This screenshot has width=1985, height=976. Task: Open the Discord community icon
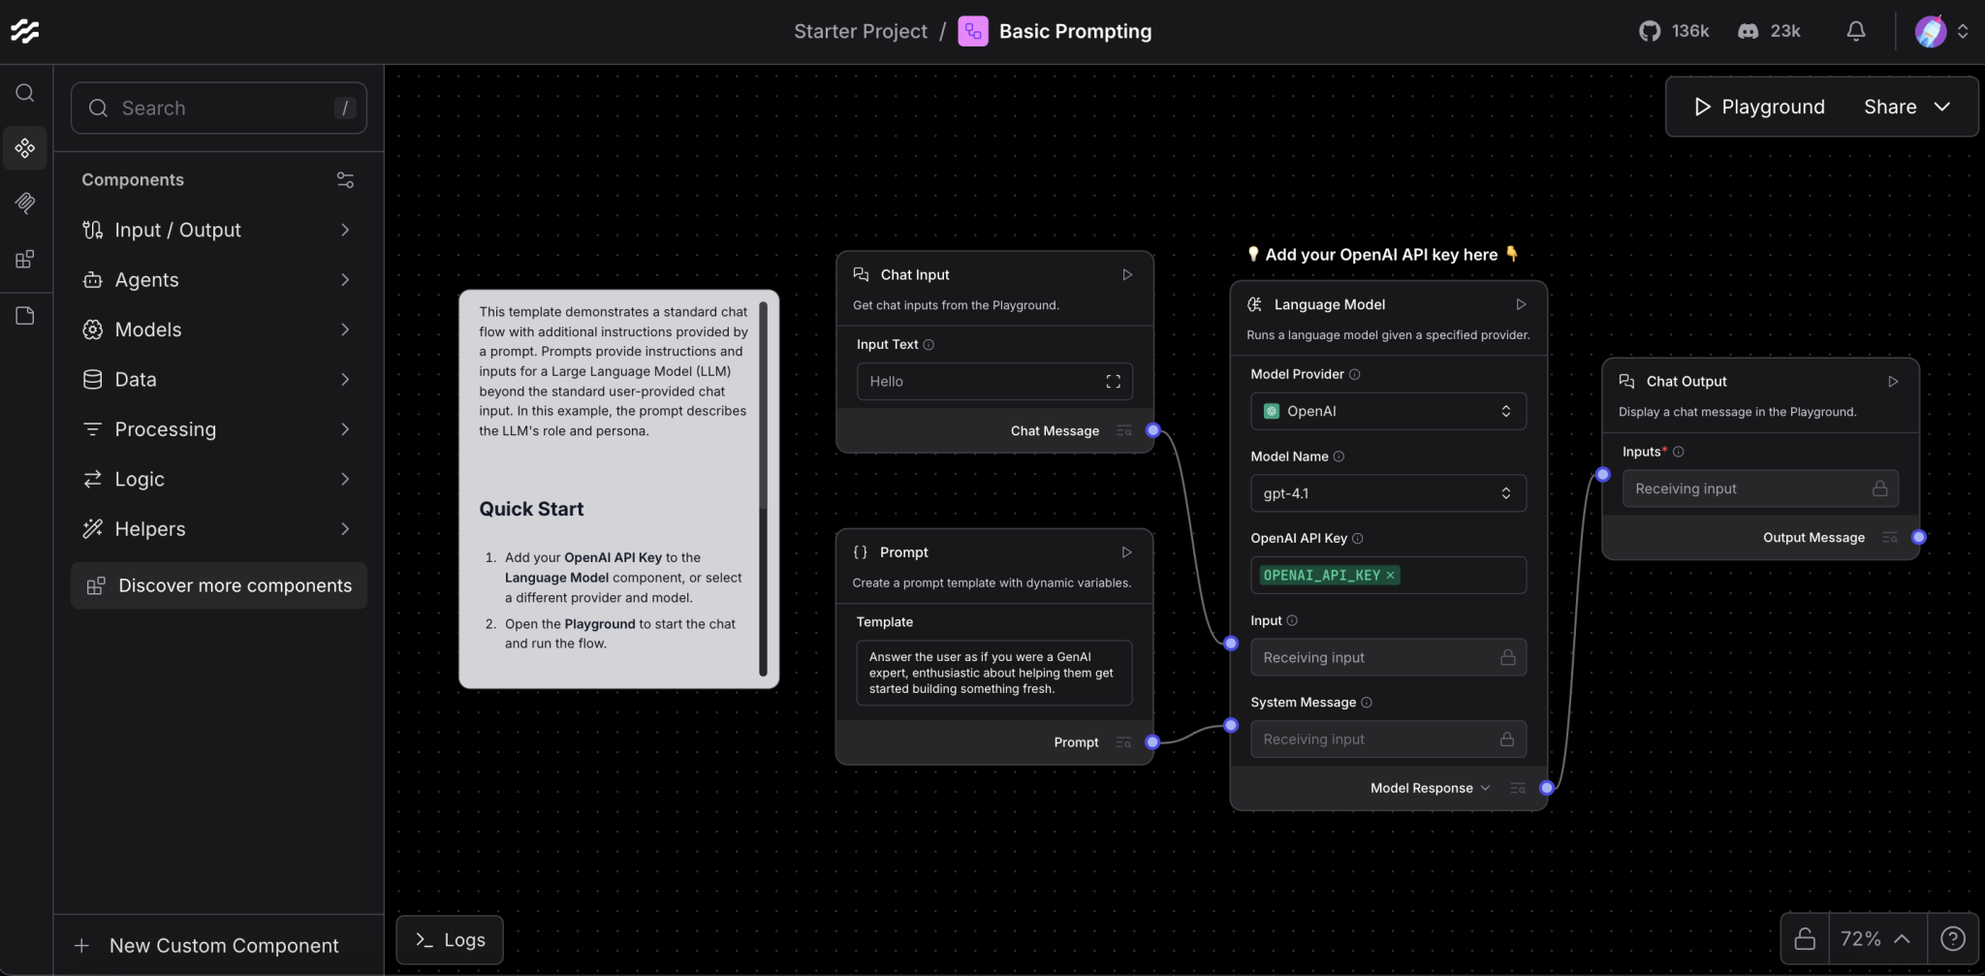click(1748, 31)
